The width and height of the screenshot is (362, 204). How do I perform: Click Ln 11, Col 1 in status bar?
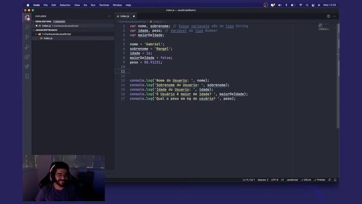(x=248, y=180)
